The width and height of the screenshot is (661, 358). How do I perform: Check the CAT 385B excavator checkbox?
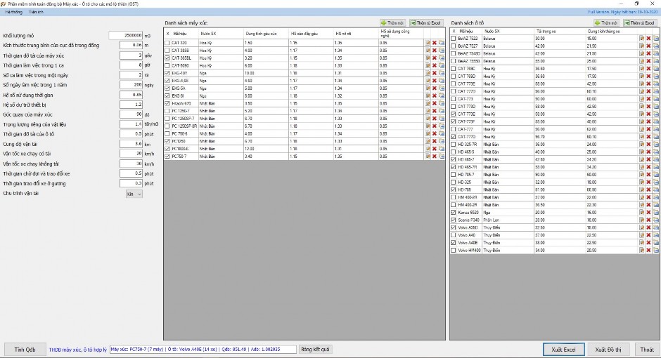coord(167,51)
